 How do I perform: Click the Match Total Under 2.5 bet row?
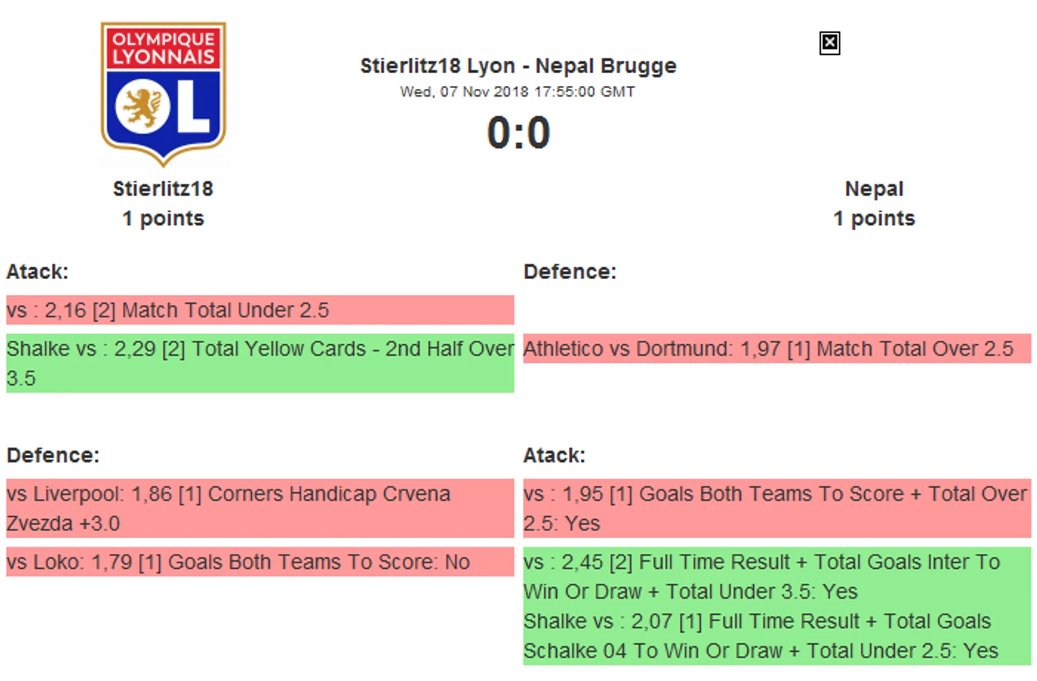tap(260, 310)
